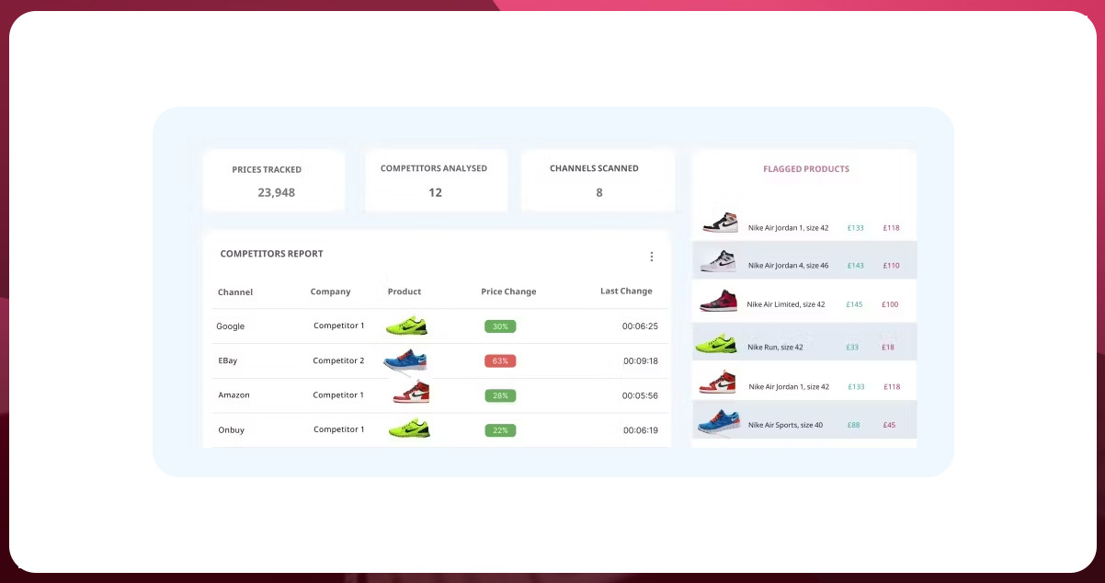Click Competitor 2 in the EBay row
This screenshot has width=1105, height=583.
338,360
